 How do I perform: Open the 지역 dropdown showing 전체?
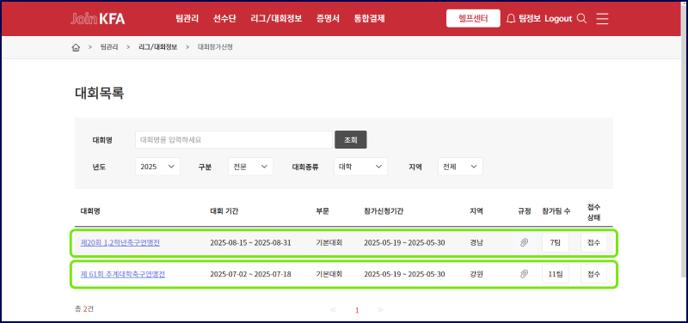pyautogui.click(x=460, y=167)
